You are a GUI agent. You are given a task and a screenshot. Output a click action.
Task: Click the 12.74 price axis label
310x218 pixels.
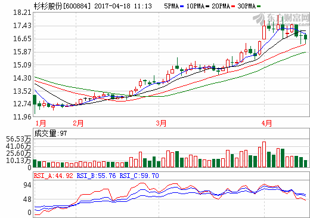click(22, 104)
